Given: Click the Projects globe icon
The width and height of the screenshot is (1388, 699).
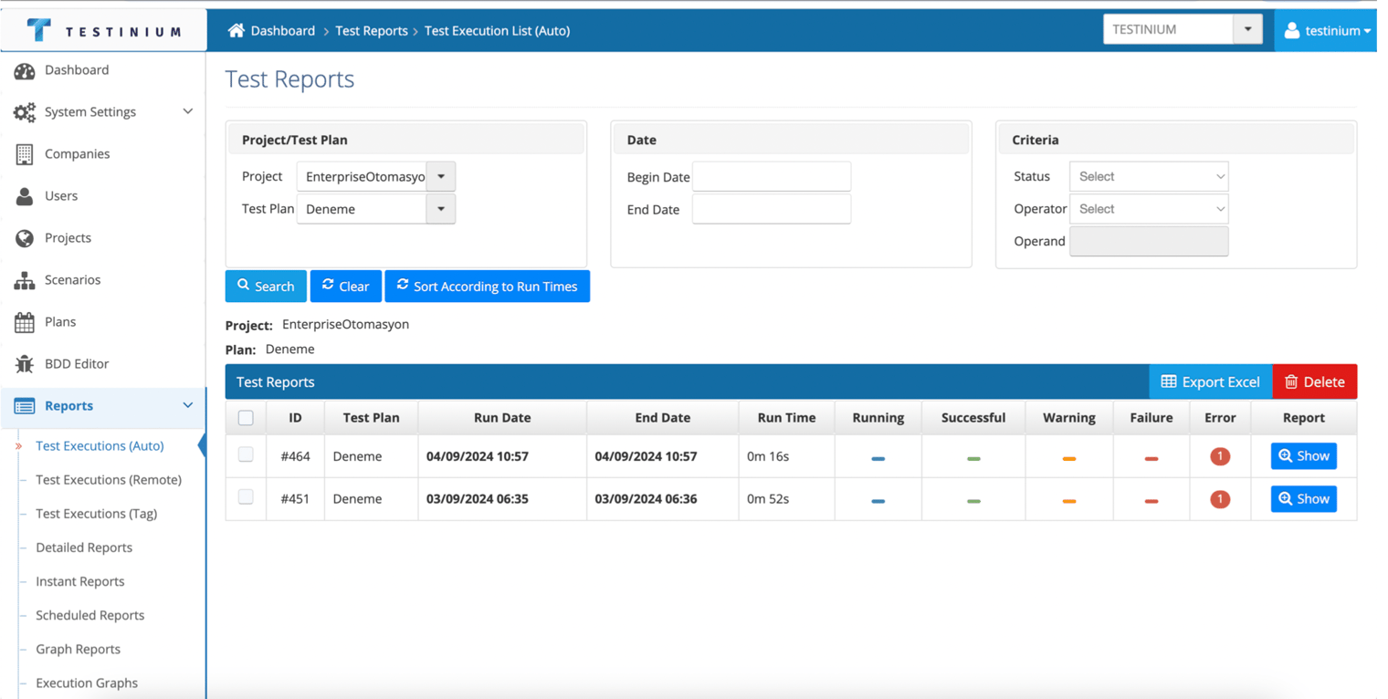Looking at the screenshot, I should (x=25, y=238).
